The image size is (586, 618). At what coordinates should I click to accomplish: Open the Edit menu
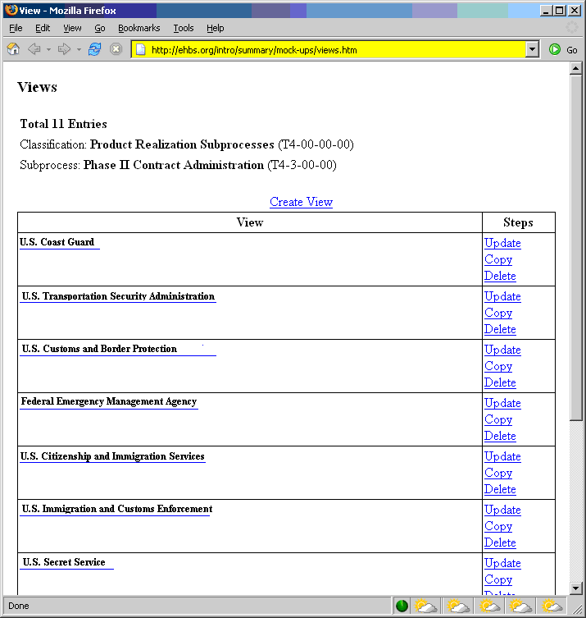(43, 28)
